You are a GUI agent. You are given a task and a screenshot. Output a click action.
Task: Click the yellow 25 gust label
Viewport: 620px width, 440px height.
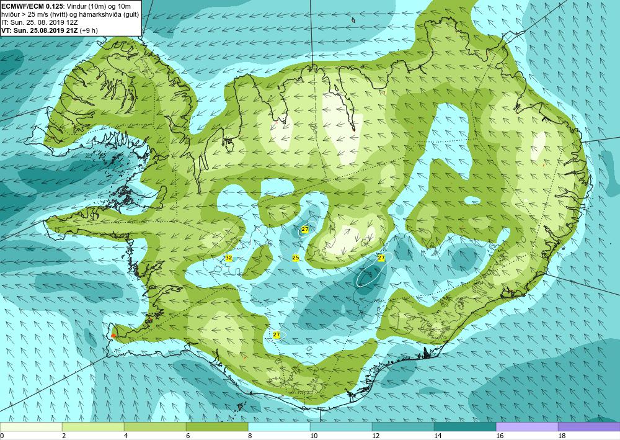point(295,258)
